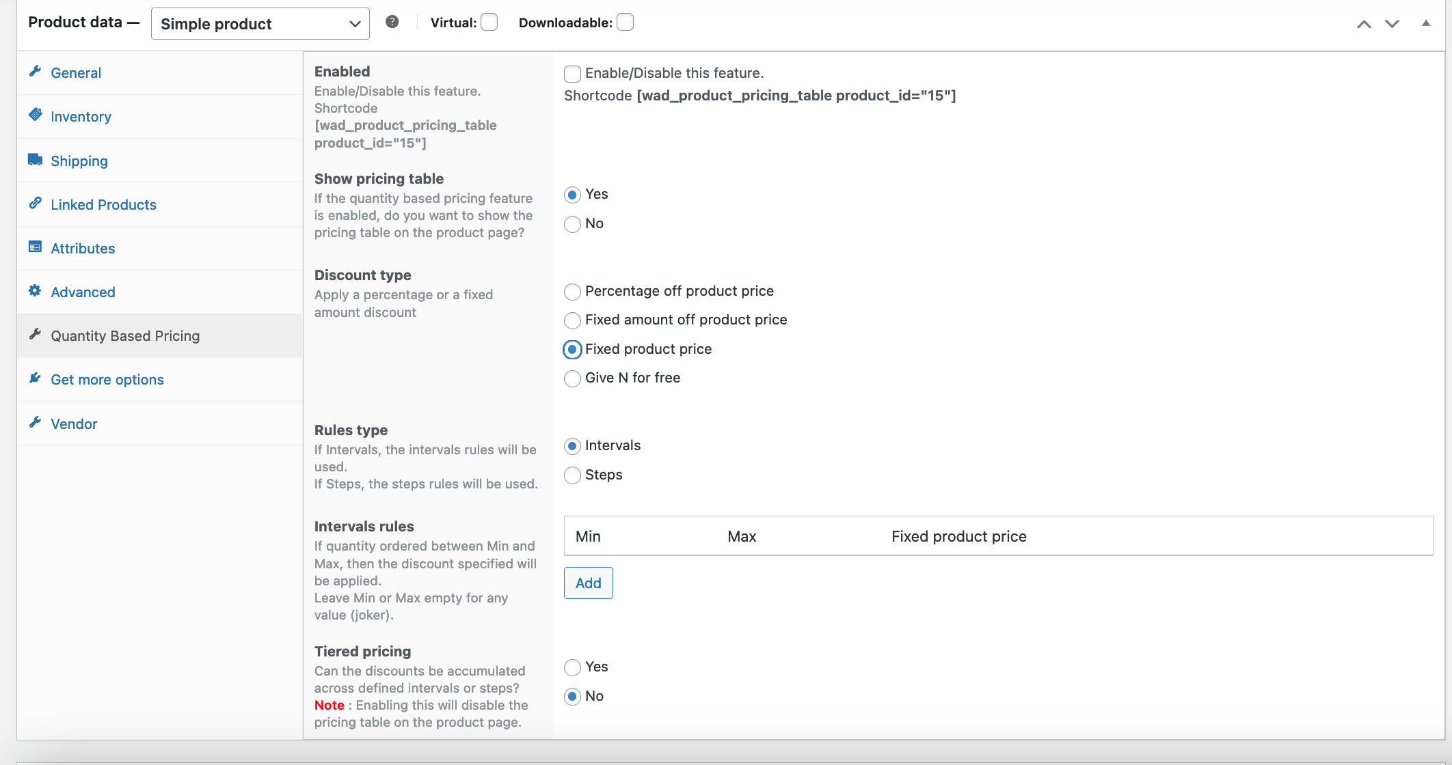Select No for Tiered pricing
Image resolution: width=1452 pixels, height=765 pixels.
573,697
